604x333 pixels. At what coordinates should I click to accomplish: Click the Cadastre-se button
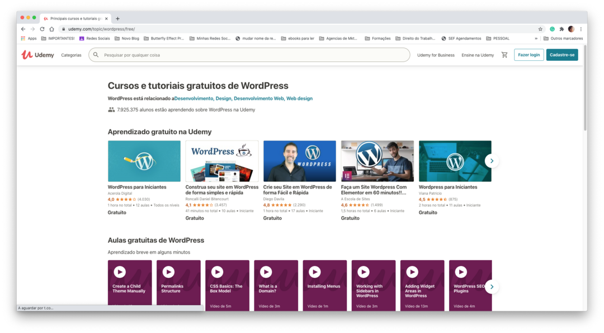pos(562,55)
